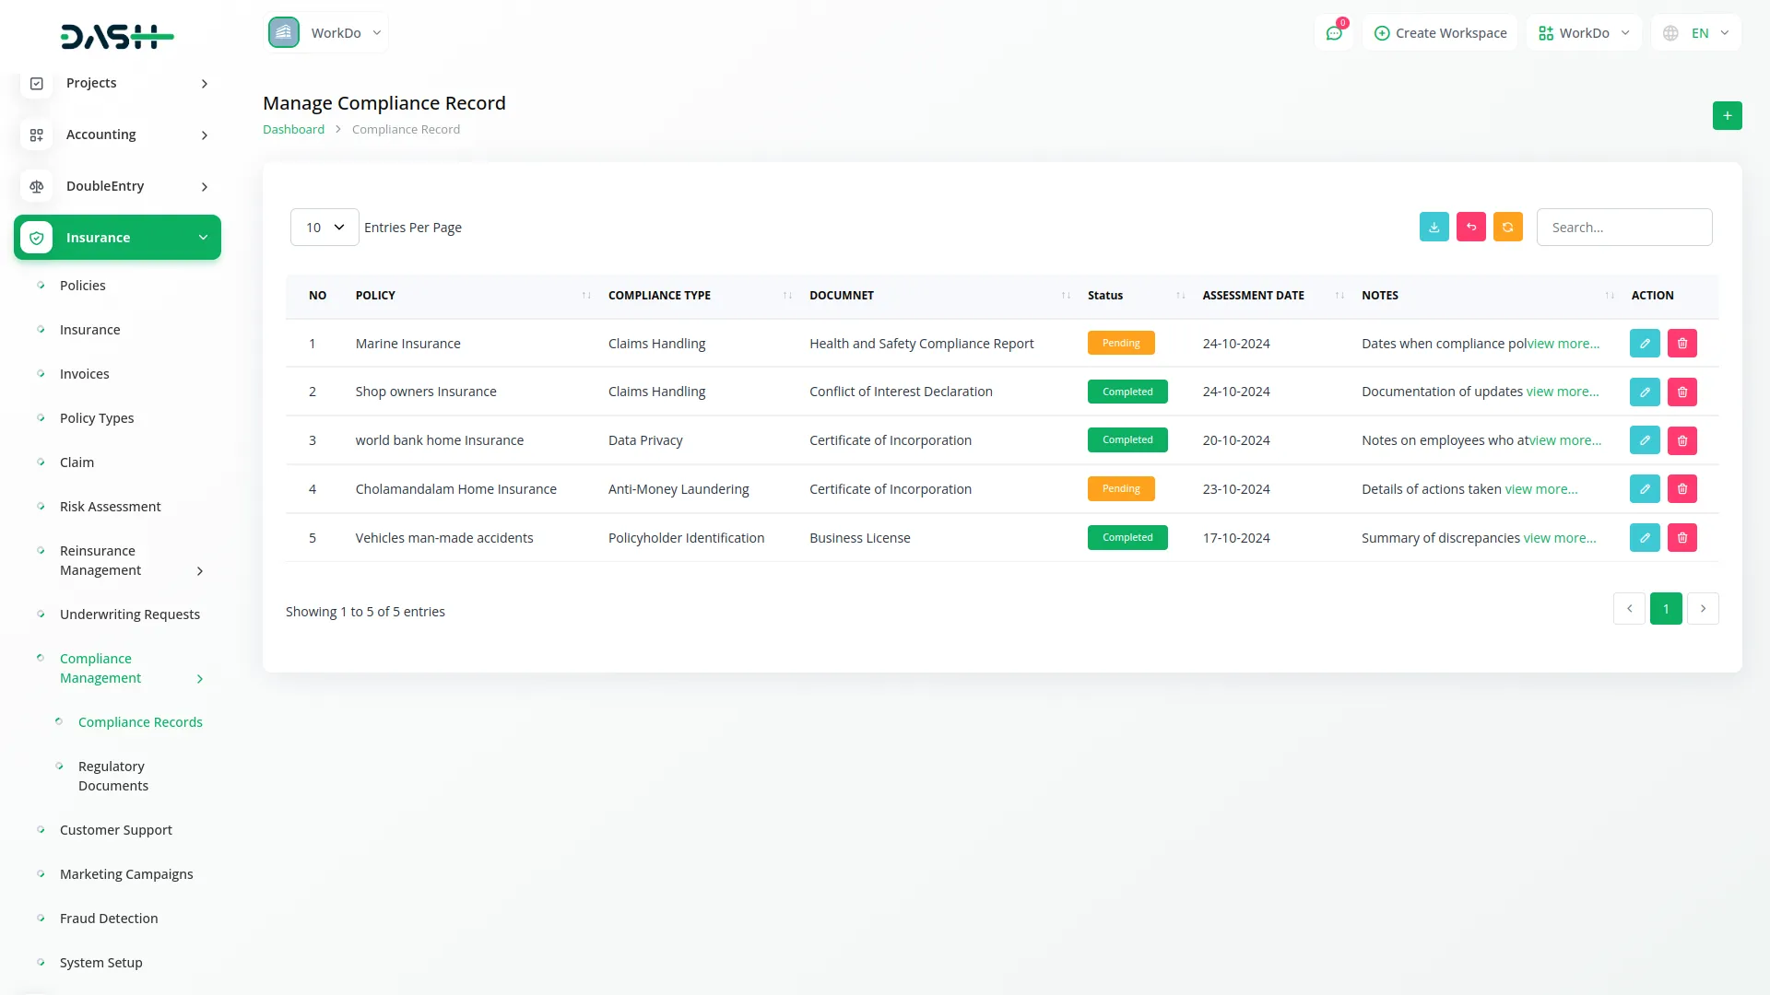Screen dimensions: 1770x995
Task: Click the globe language icon
Action: (1670, 32)
